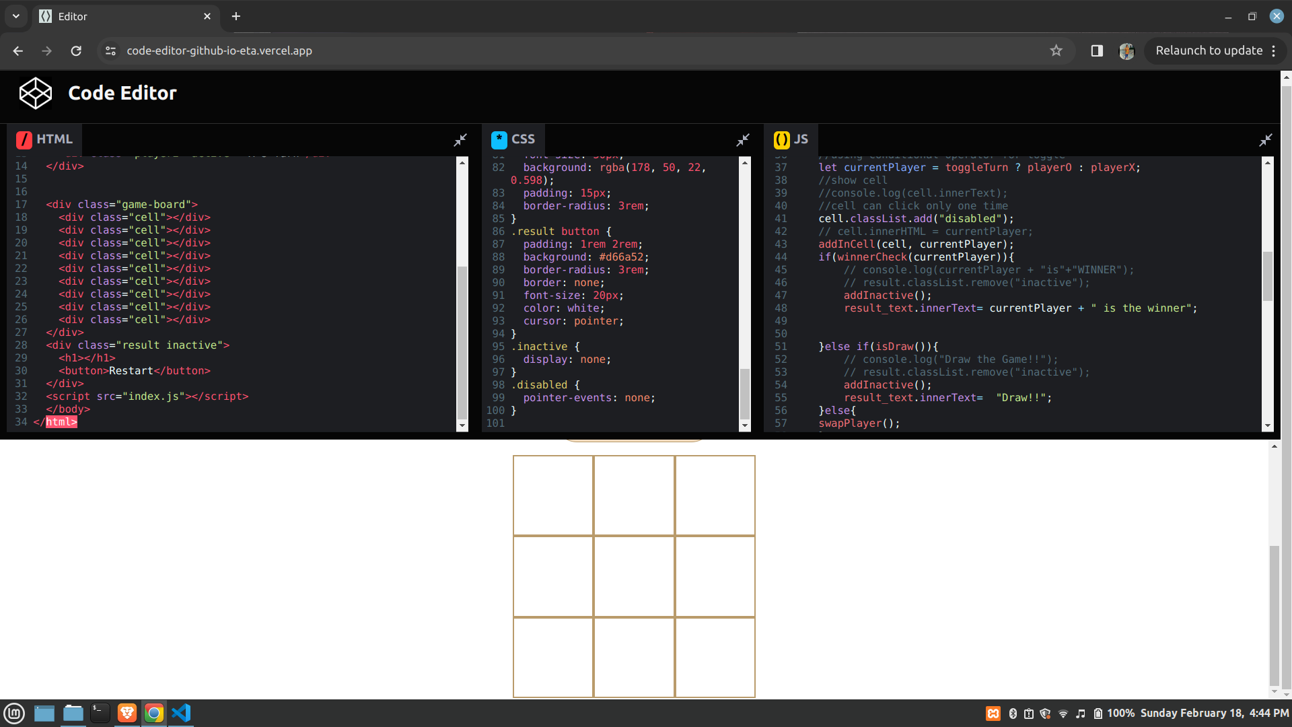This screenshot has width=1292, height=727.
Task: Click the bottom-left tic-tac-toe cell
Action: pyautogui.click(x=553, y=658)
